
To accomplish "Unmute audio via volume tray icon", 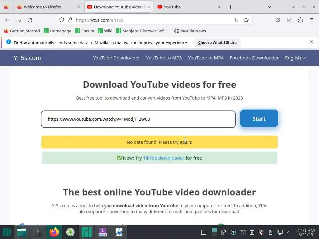I will 261,232.
